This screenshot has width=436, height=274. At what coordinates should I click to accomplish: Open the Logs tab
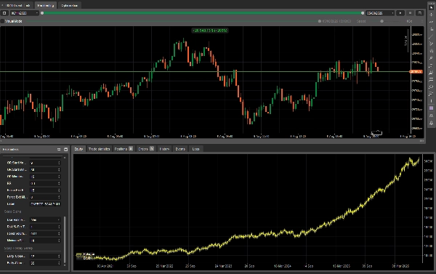195,149
